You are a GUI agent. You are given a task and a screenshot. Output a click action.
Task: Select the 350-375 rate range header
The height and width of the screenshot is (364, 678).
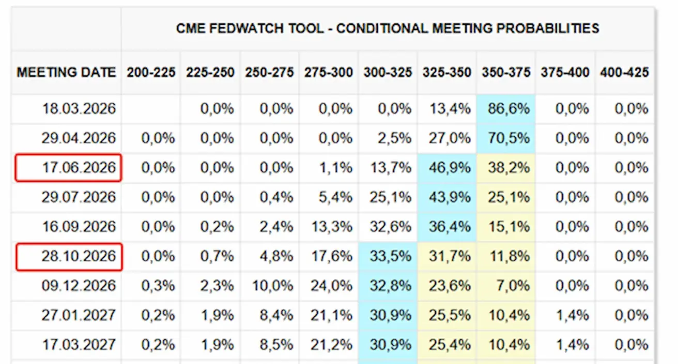click(506, 72)
